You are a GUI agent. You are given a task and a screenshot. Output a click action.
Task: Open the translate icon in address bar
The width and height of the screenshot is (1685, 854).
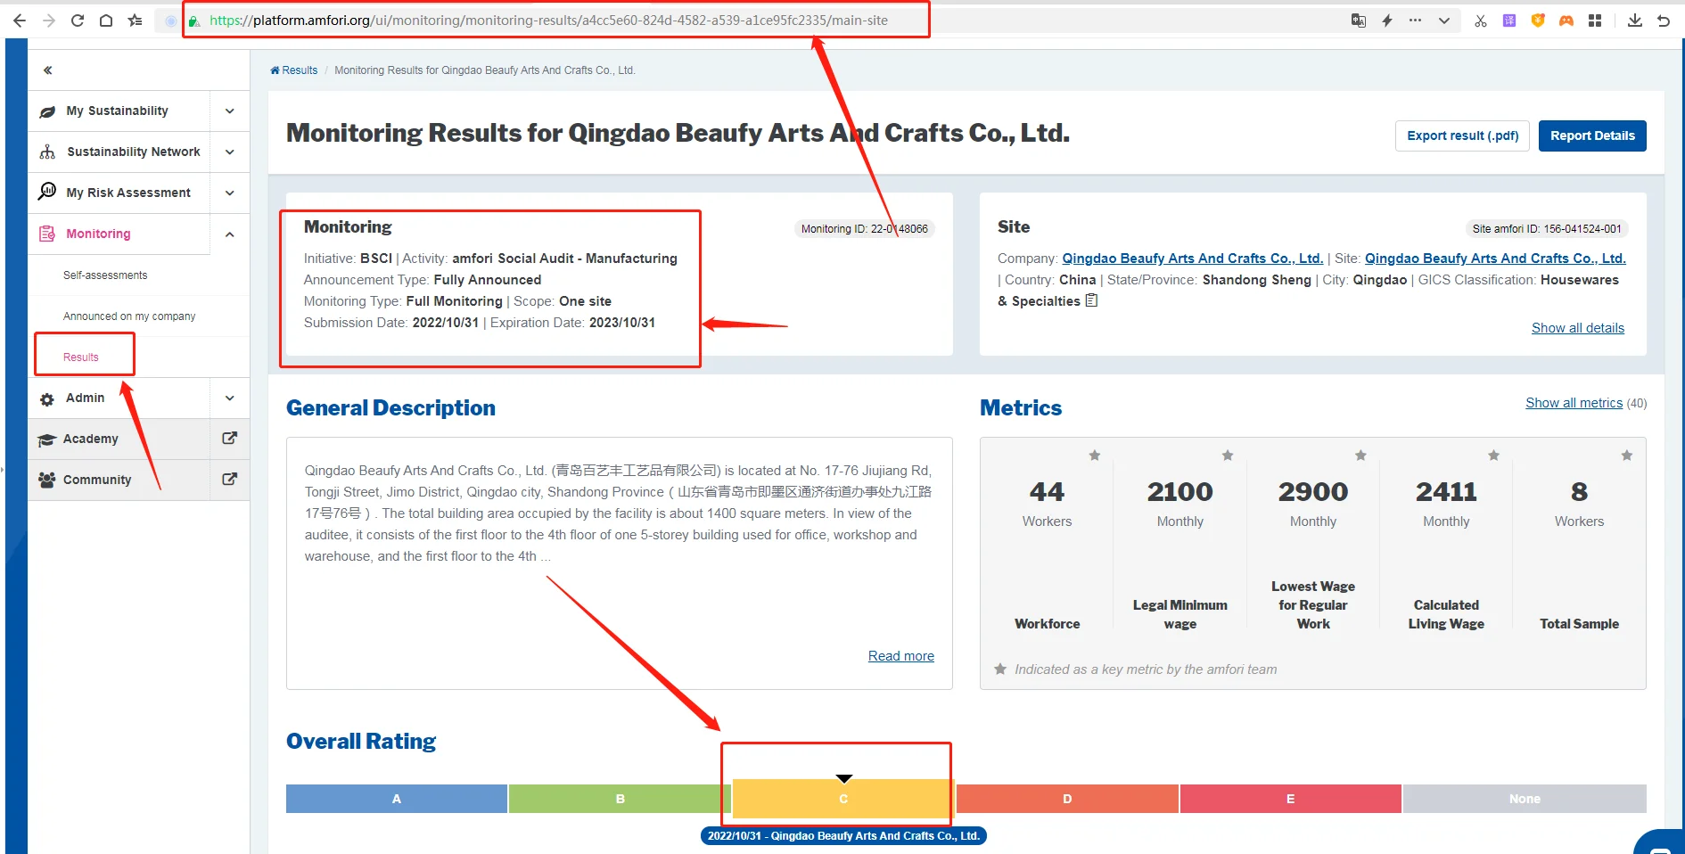coord(1359,21)
